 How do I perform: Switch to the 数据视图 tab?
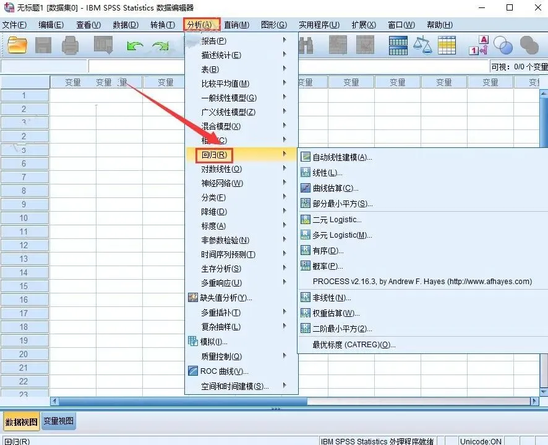pyautogui.click(x=21, y=421)
